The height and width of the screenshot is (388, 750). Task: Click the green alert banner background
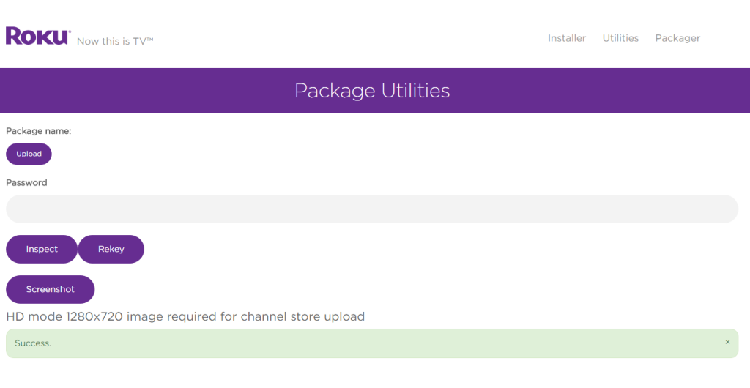(x=372, y=343)
